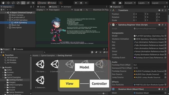Screen dimensions: 169x95
Task: Open the Hierarchy create plus menu
Action: coord(2,10)
